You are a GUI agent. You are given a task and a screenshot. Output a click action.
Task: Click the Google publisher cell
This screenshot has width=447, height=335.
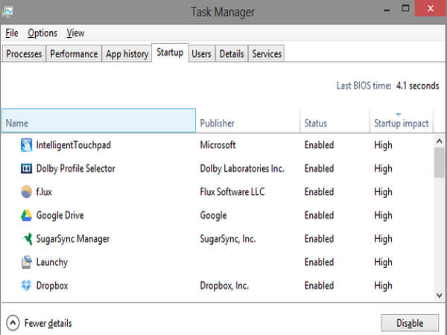click(x=213, y=215)
